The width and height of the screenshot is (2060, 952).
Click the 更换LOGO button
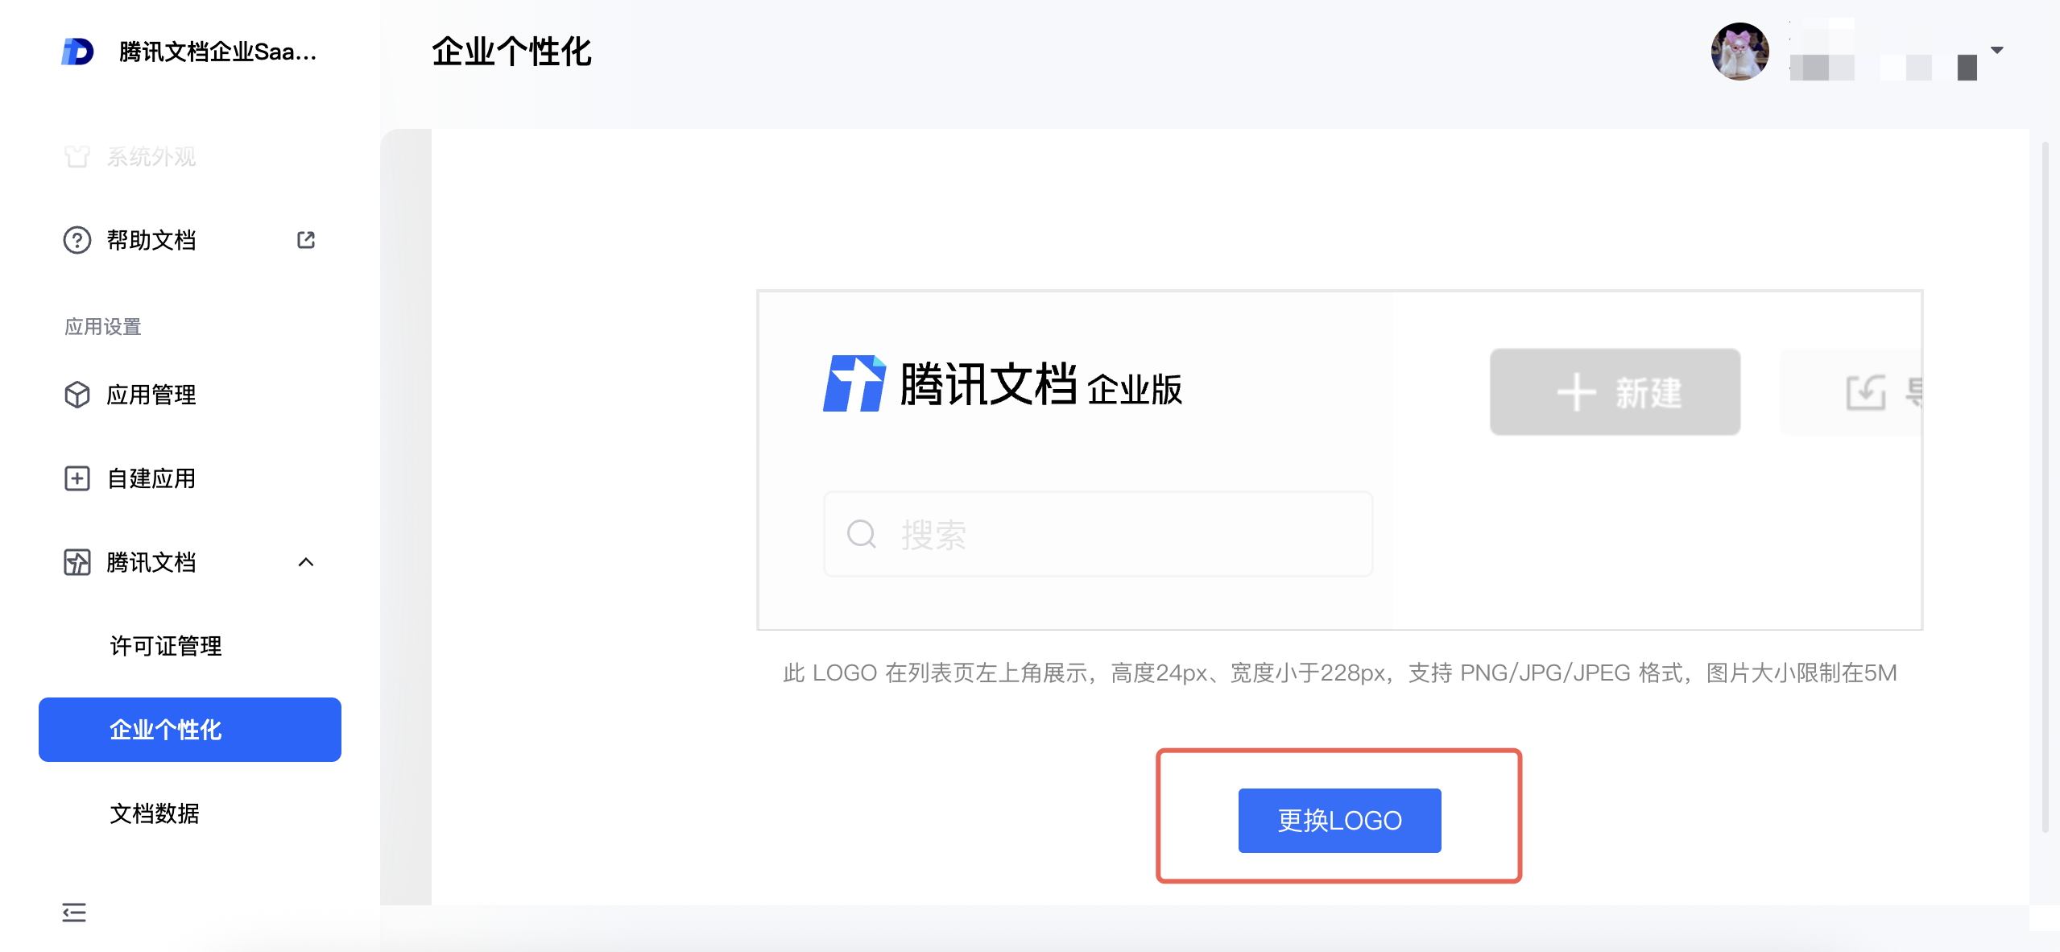pyautogui.click(x=1339, y=820)
